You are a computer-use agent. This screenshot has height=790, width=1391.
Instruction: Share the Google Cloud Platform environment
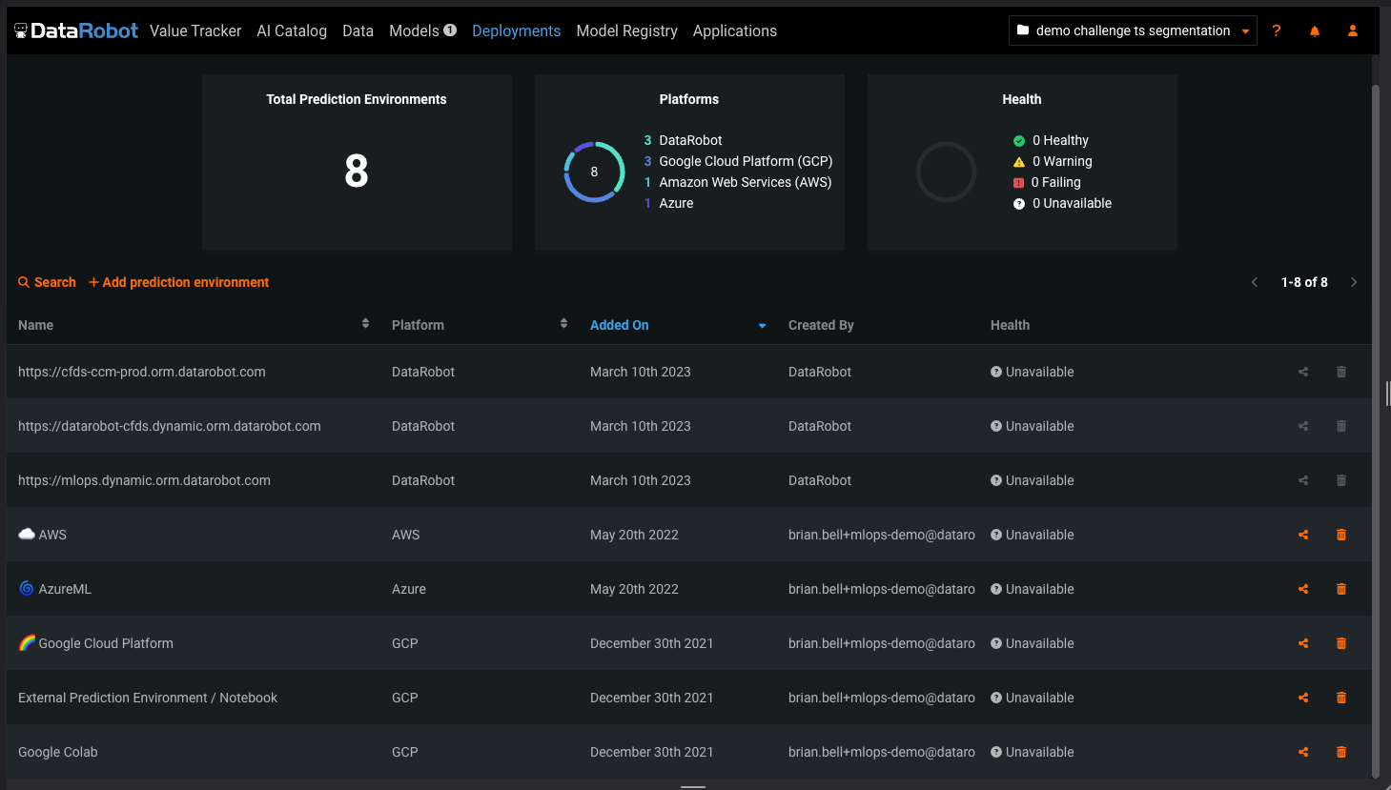[1303, 643]
